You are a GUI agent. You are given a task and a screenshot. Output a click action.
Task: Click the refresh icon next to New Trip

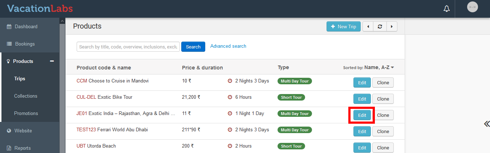380,26
